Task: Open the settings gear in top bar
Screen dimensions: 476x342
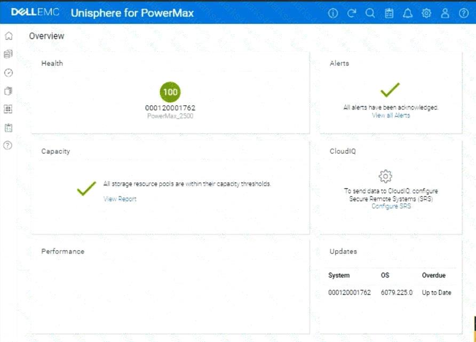Action: click(x=426, y=13)
